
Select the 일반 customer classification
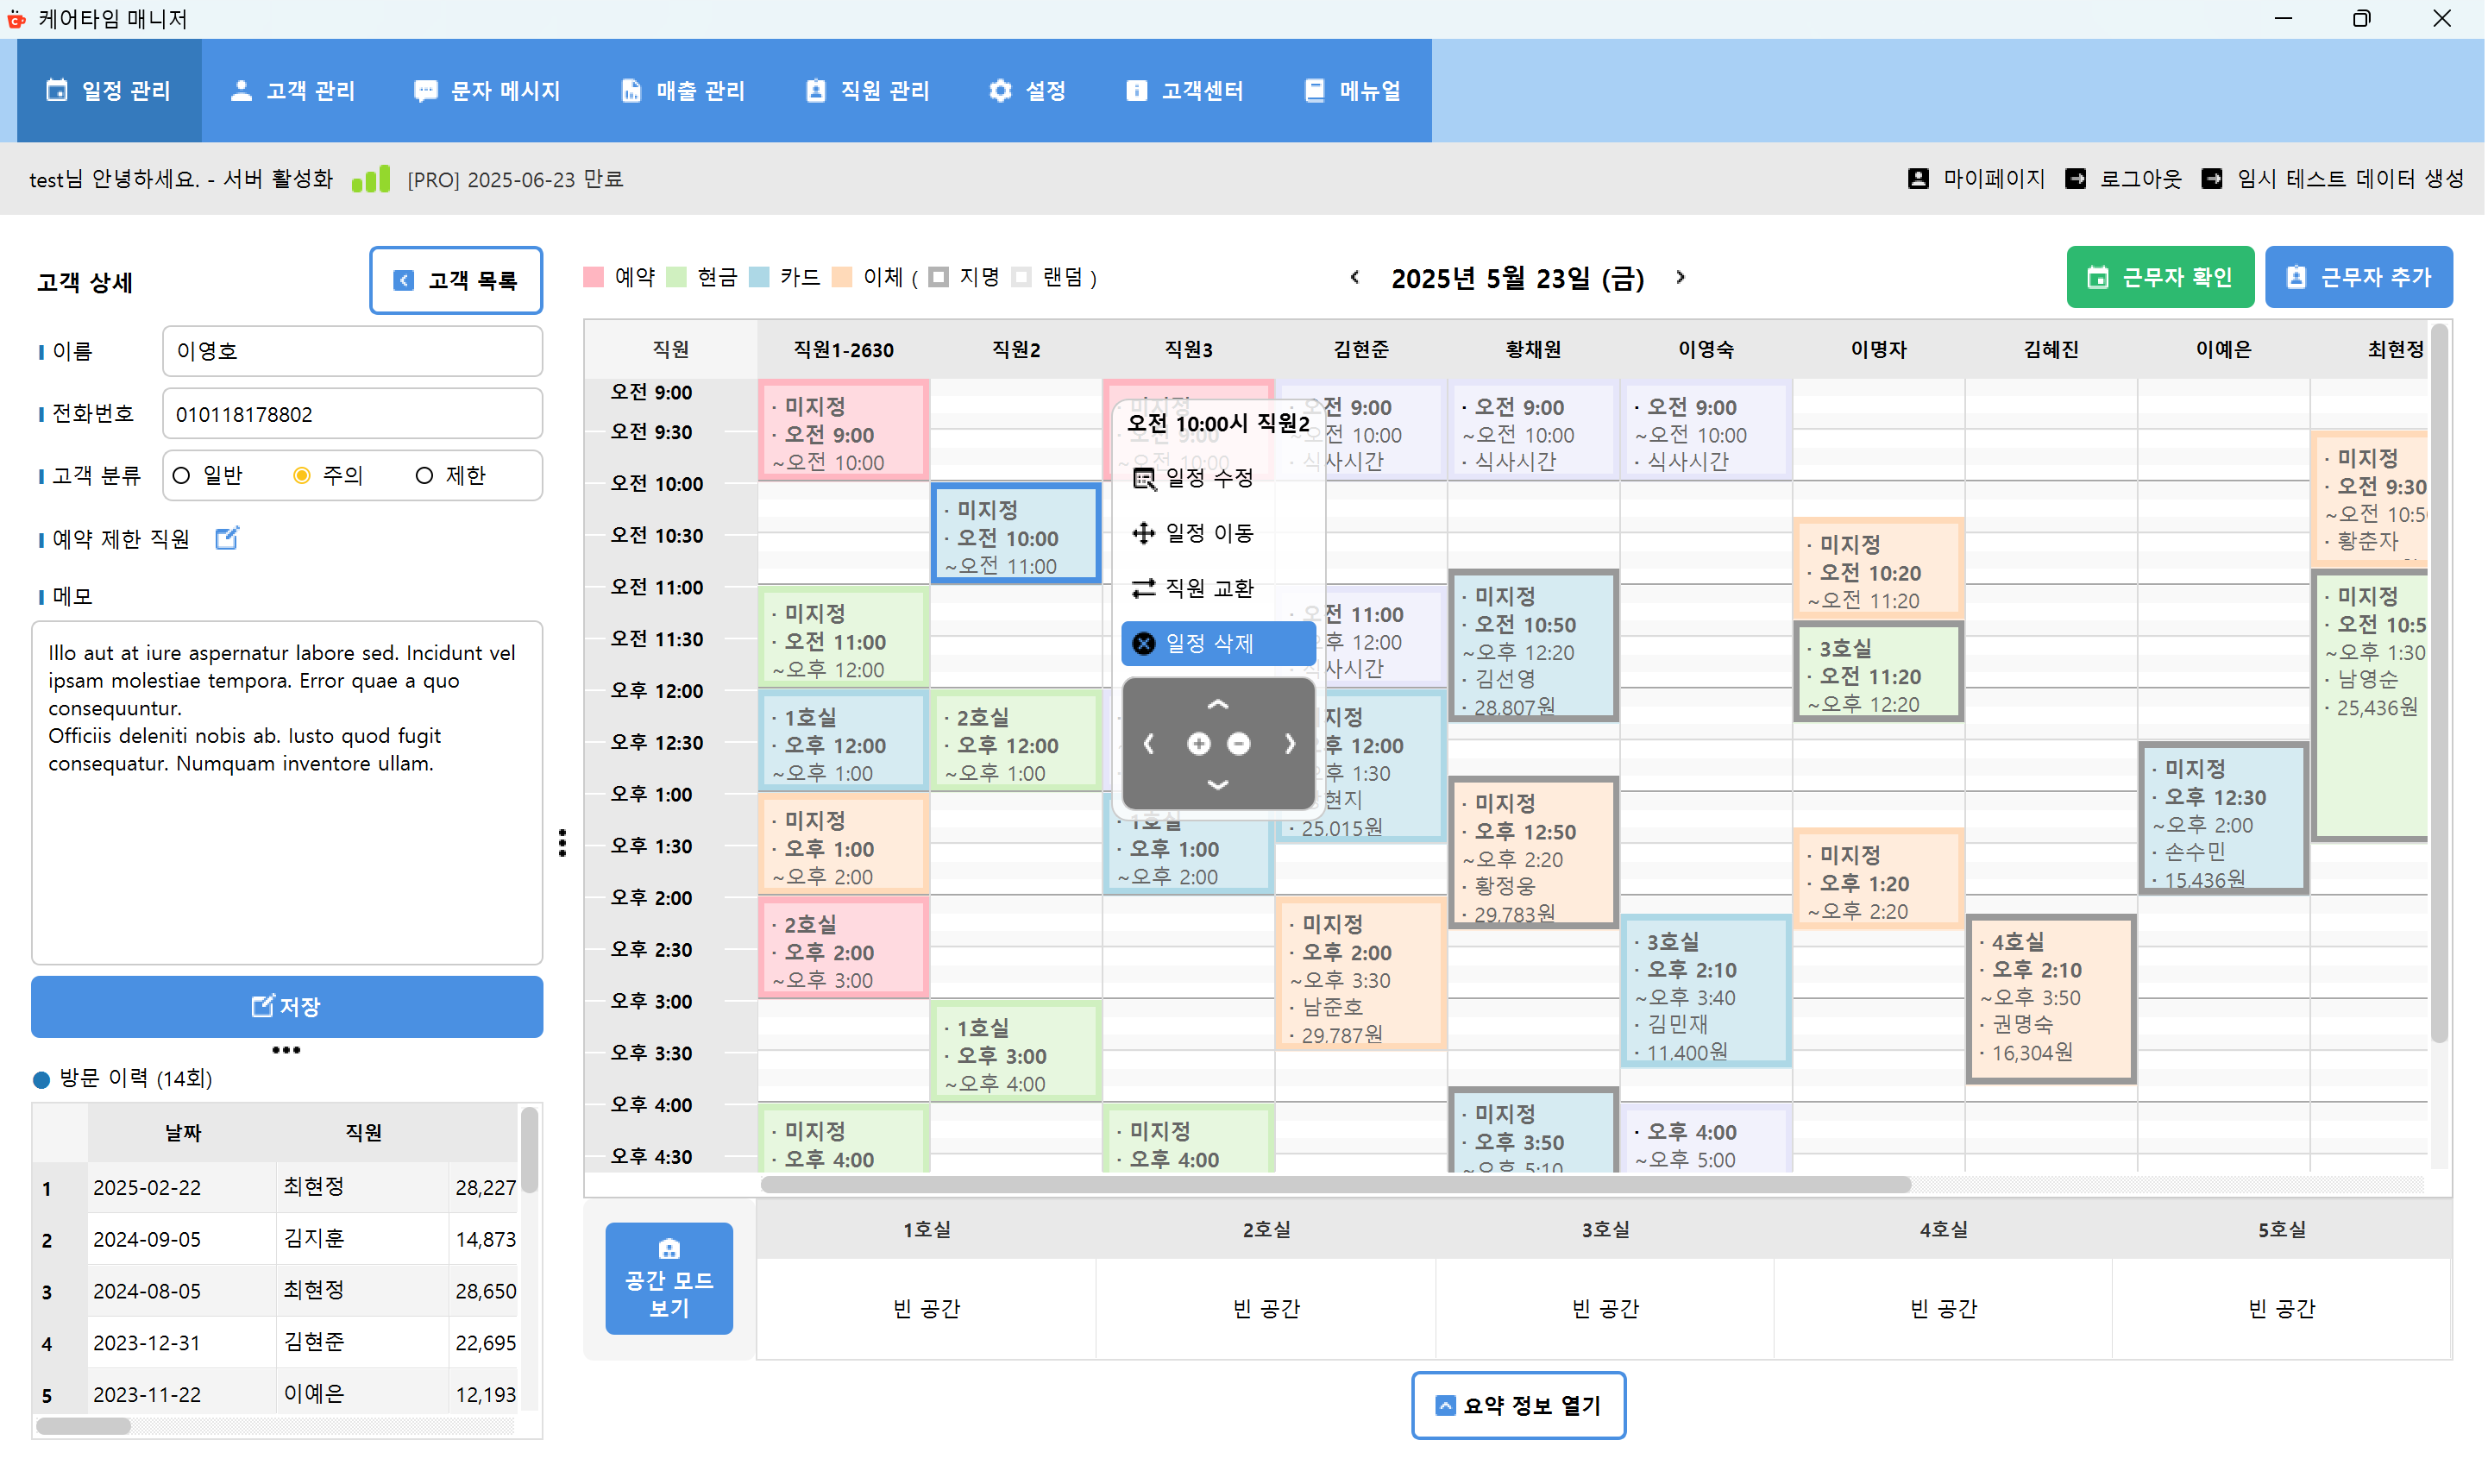click(x=181, y=475)
